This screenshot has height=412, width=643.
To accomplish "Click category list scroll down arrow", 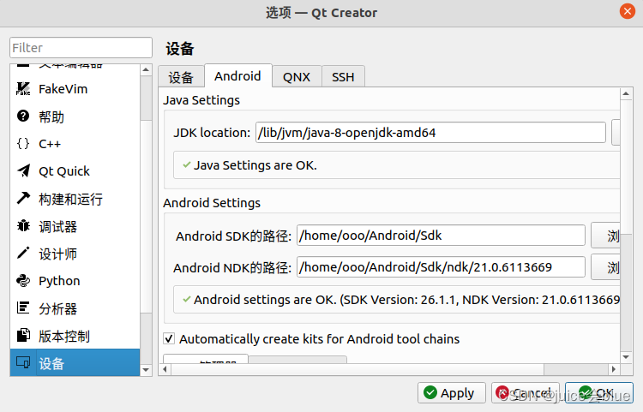I will [x=146, y=370].
